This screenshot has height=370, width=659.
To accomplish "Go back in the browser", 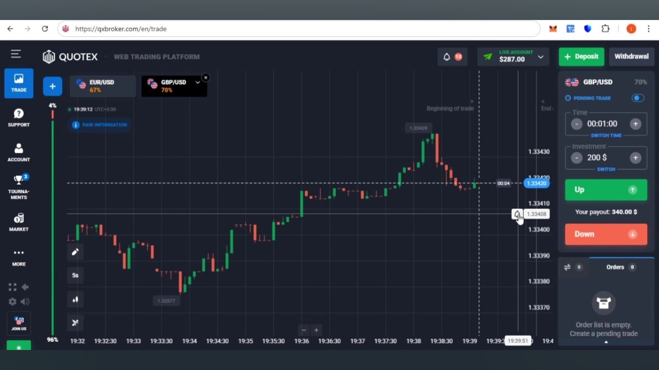I will click(10, 29).
